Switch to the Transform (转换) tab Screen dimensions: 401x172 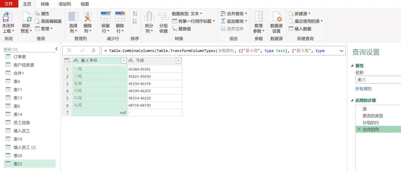click(x=45, y=4)
